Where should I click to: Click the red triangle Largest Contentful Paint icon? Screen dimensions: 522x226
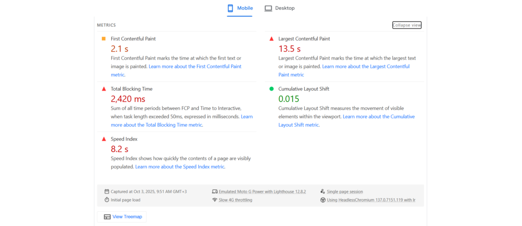point(271,39)
